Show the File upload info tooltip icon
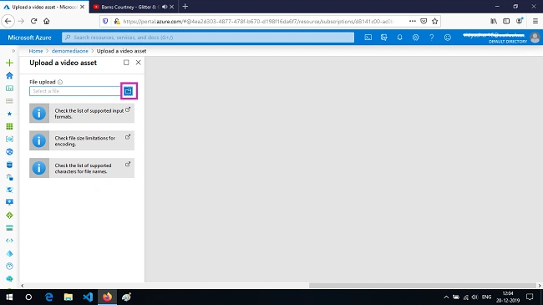543x305 pixels. (x=60, y=82)
